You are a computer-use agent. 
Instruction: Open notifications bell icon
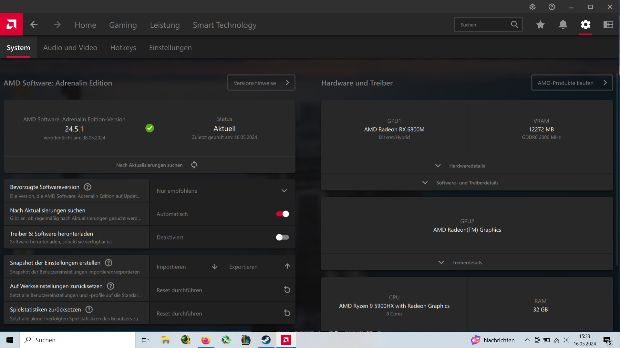point(563,25)
